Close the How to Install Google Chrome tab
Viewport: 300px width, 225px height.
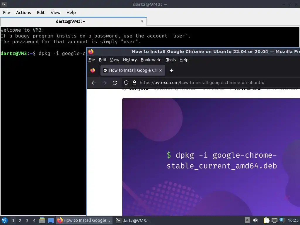tap(161, 70)
